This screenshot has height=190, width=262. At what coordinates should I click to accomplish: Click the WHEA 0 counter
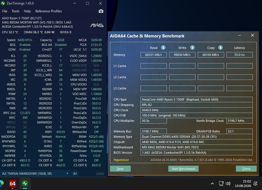pos(66,32)
